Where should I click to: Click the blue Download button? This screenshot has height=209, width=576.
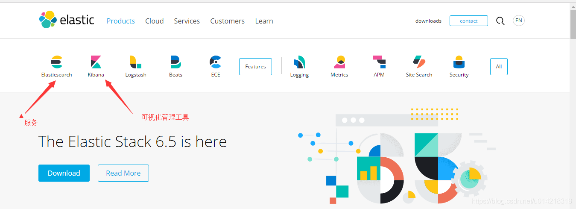64,173
